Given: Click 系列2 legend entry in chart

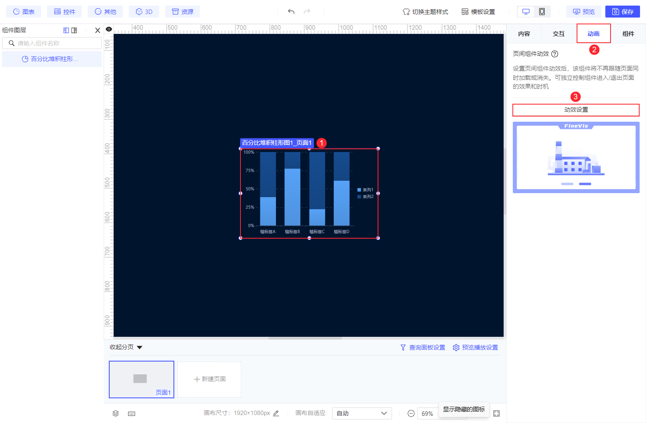Looking at the screenshot, I should point(365,197).
